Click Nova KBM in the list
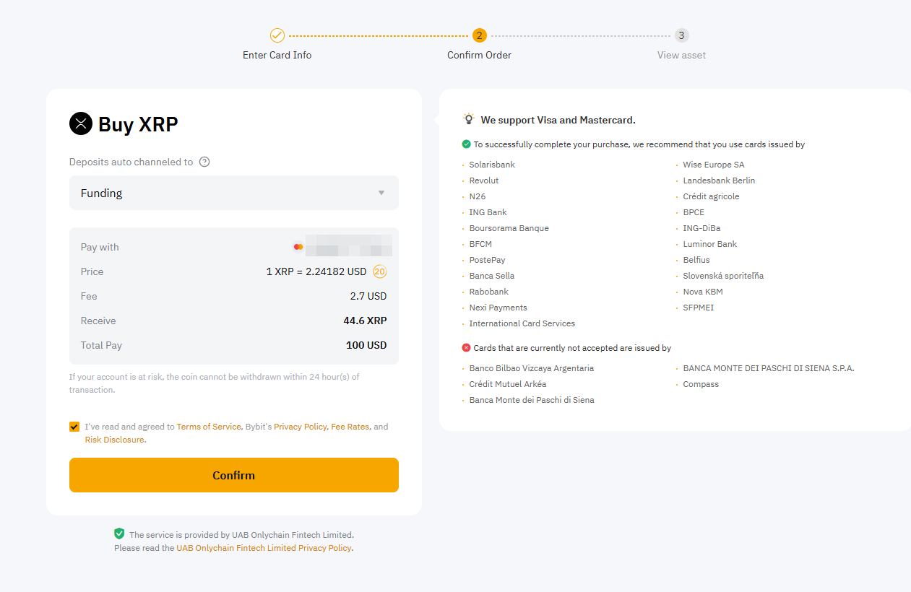Screen dimensions: 911x592 [703, 292]
